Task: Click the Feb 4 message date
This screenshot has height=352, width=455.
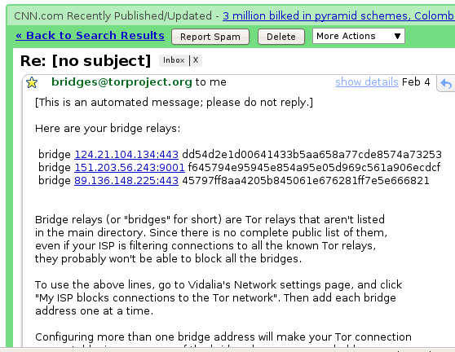Action: click(x=416, y=82)
